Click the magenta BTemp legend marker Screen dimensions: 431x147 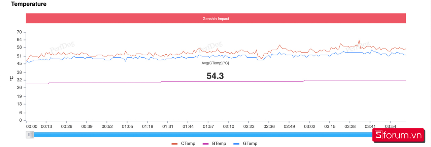tap(206, 144)
